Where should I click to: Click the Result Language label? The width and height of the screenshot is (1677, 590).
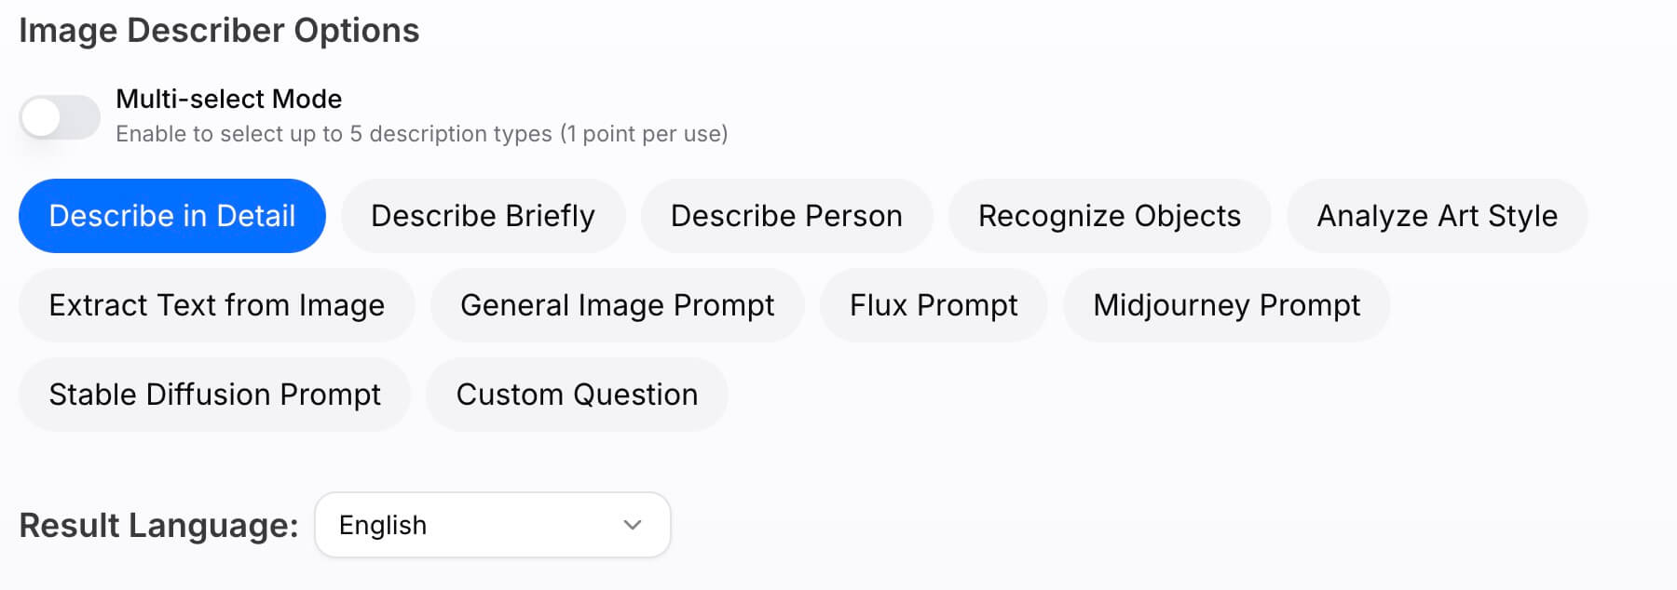pos(158,525)
